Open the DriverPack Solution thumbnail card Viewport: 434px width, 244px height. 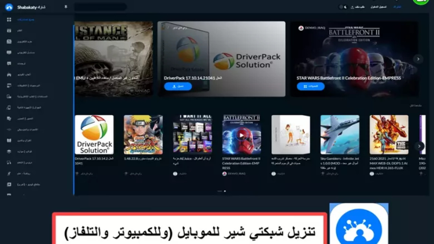click(x=94, y=135)
